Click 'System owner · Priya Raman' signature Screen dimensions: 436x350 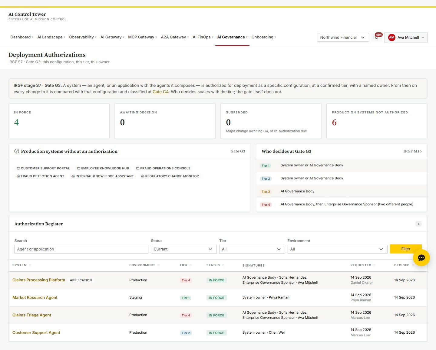[x=266, y=298]
